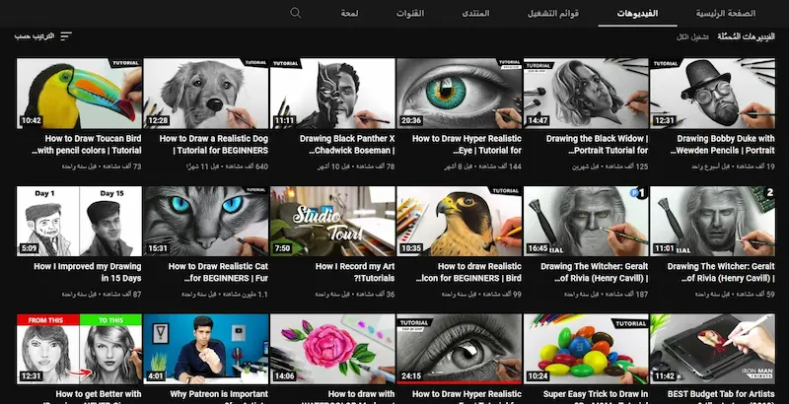789x404 pixels.
Task: Open the القنوات channels tab
Action: coord(410,14)
